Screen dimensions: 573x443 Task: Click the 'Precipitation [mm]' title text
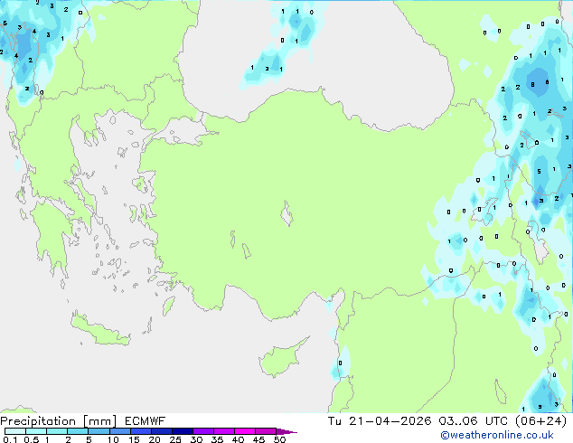tap(59, 421)
